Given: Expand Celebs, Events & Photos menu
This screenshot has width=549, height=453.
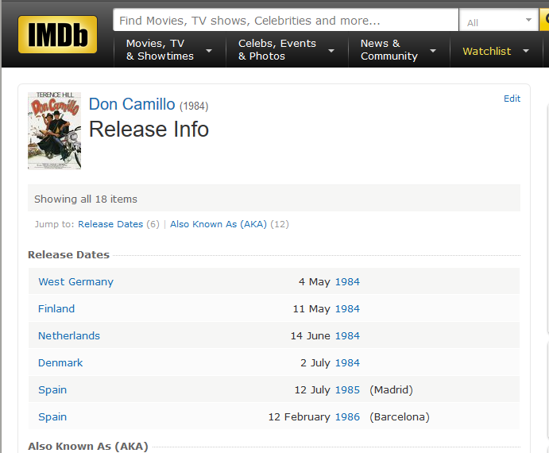Looking at the screenshot, I should (x=287, y=50).
